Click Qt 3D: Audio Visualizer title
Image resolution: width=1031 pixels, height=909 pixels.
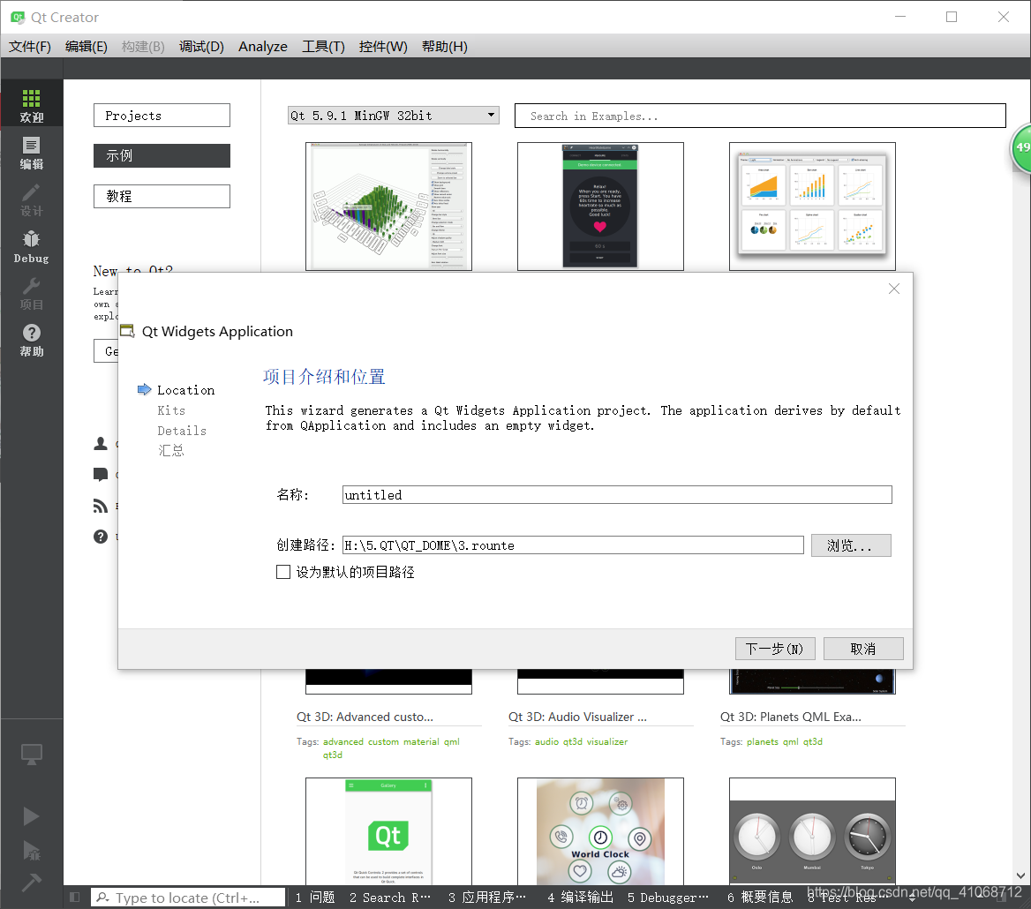577,717
